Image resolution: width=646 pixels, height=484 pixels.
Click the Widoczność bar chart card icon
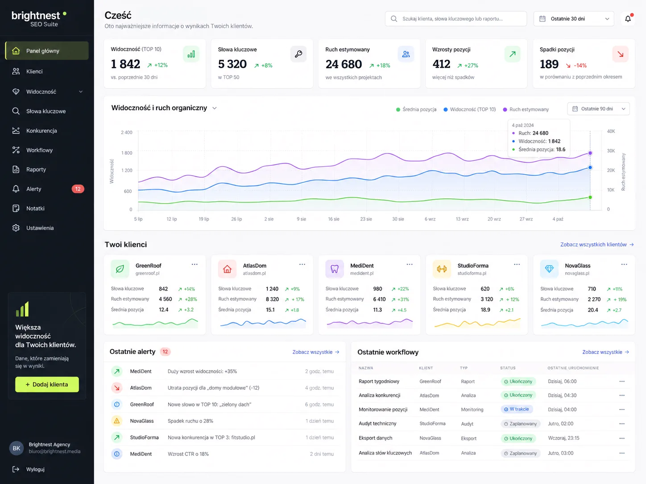click(x=191, y=54)
